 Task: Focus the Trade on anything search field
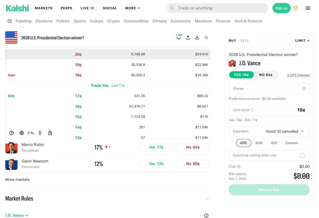(x=217, y=8)
